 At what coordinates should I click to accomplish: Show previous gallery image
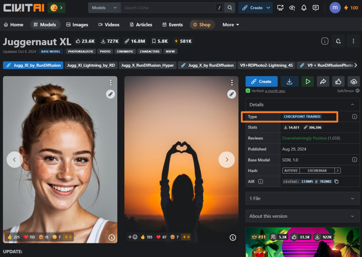pyautogui.click(x=14, y=159)
